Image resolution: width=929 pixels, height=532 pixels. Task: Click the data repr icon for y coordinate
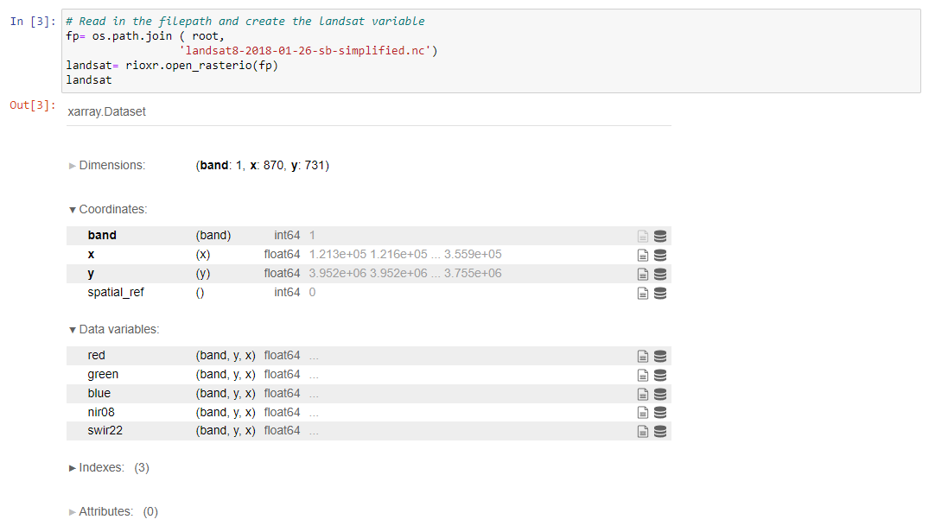(660, 274)
